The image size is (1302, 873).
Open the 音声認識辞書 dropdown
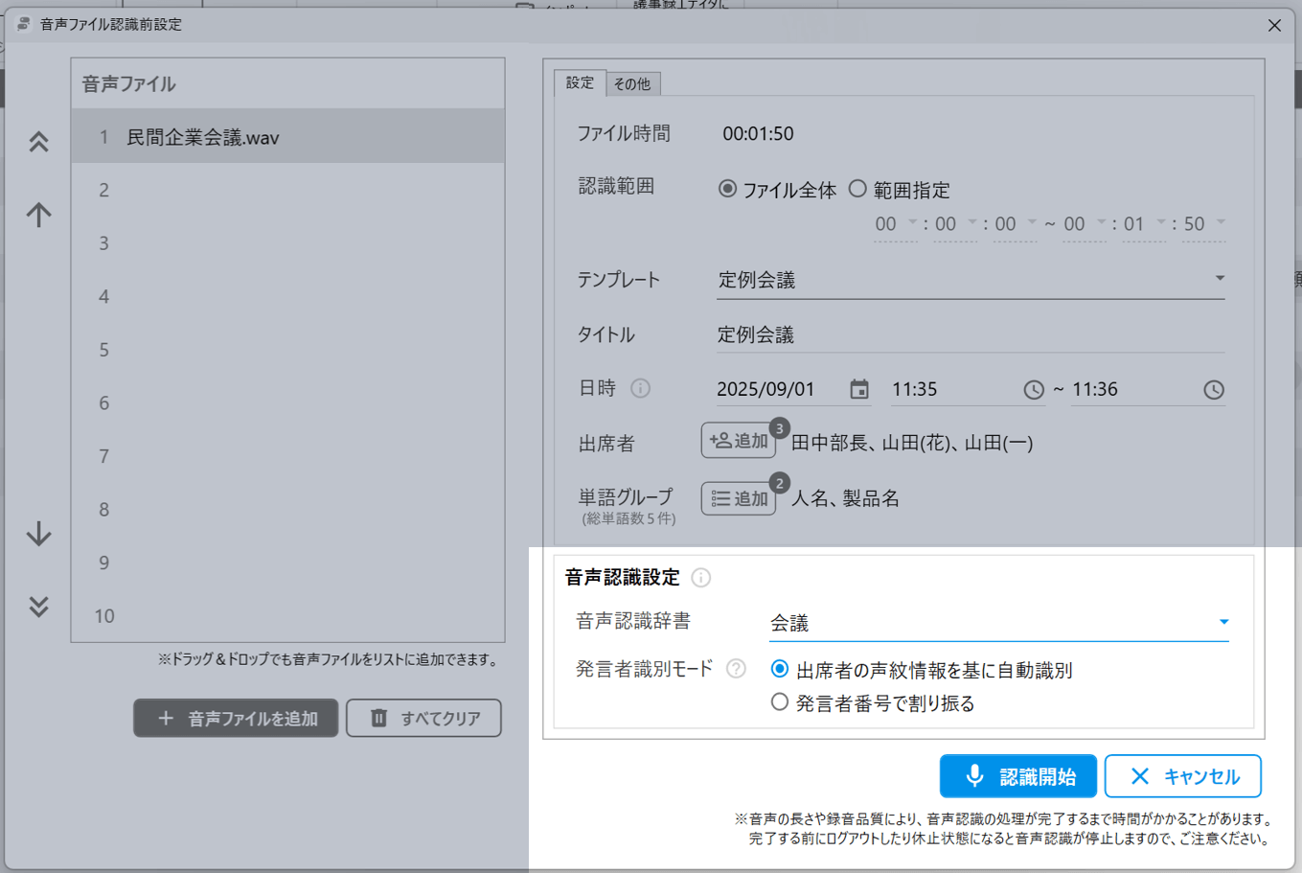click(1222, 623)
